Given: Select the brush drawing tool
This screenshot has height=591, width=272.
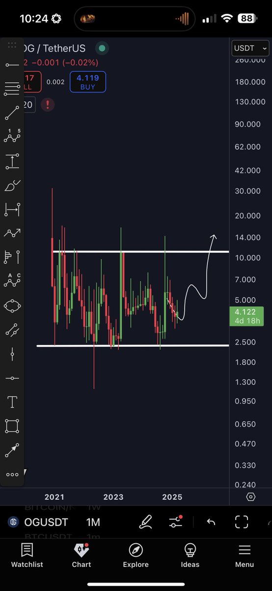Looking at the screenshot, I should pyautogui.click(x=12, y=186).
